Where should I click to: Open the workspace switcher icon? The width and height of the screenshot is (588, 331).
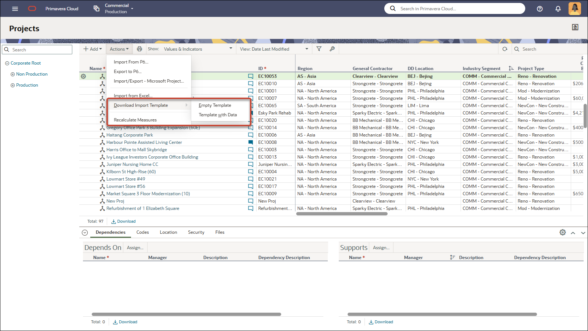[97, 8]
